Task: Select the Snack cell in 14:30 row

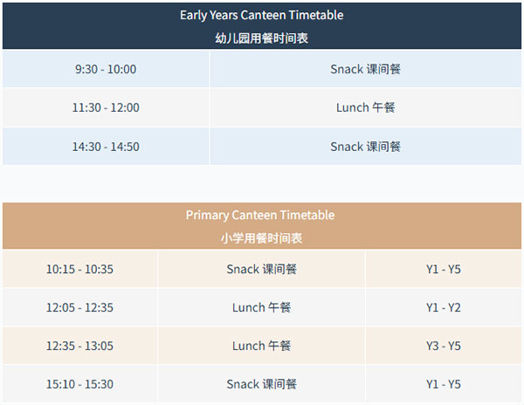Action: (365, 147)
